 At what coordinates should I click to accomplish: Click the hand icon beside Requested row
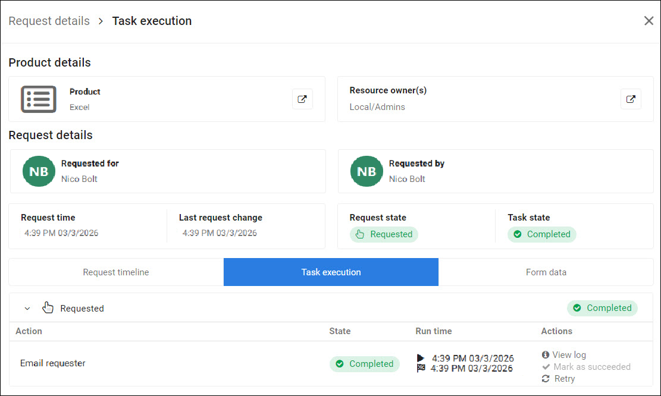48,308
